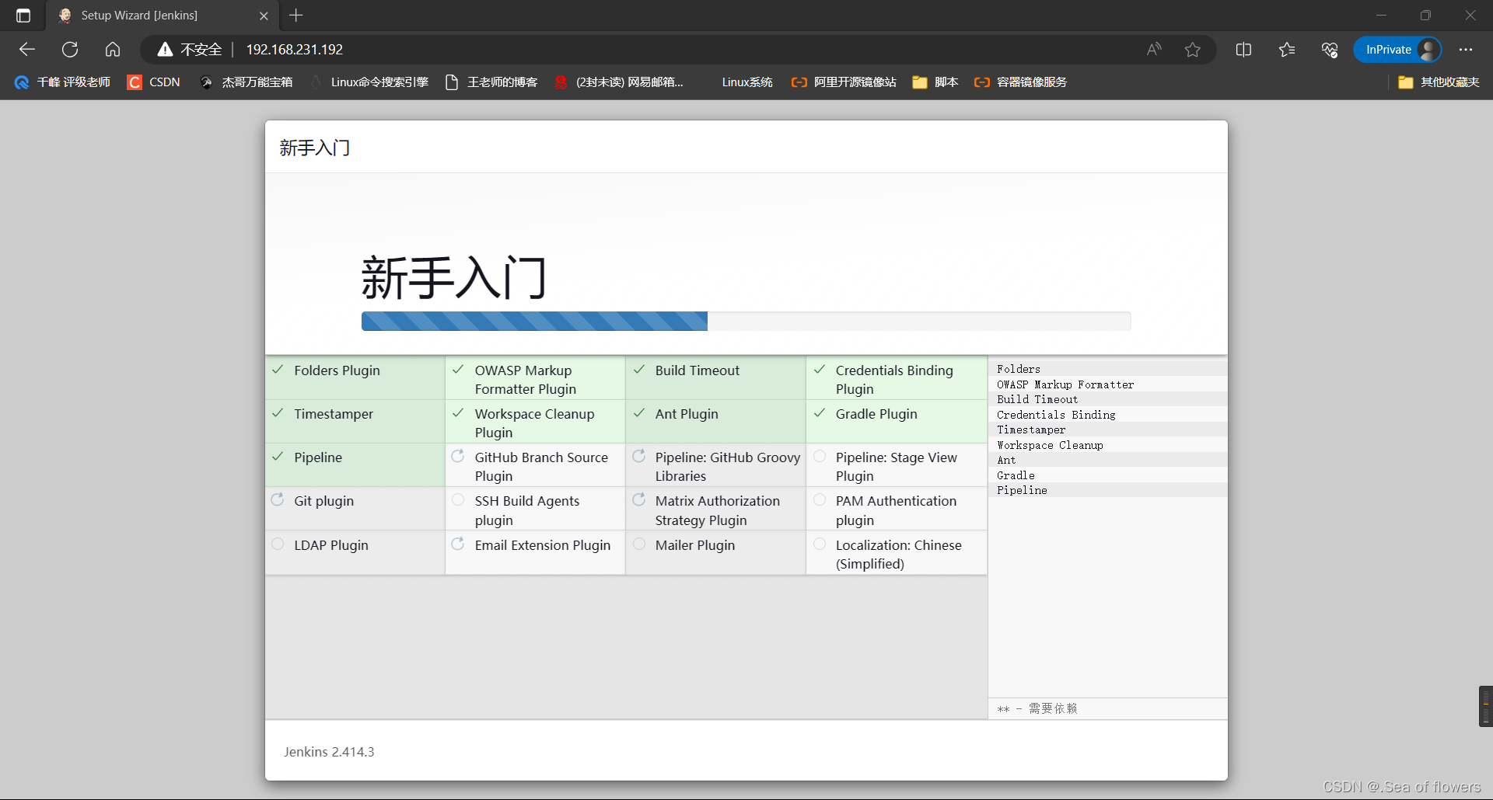The width and height of the screenshot is (1493, 800).
Task: Click Pipeline: GitHub Groovy Libraries spinner icon
Action: click(x=638, y=456)
